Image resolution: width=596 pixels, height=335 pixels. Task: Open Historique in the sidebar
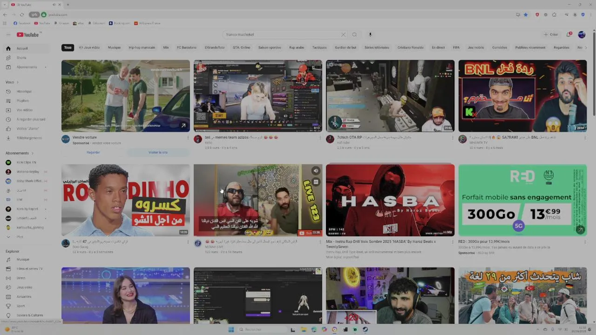(26, 91)
